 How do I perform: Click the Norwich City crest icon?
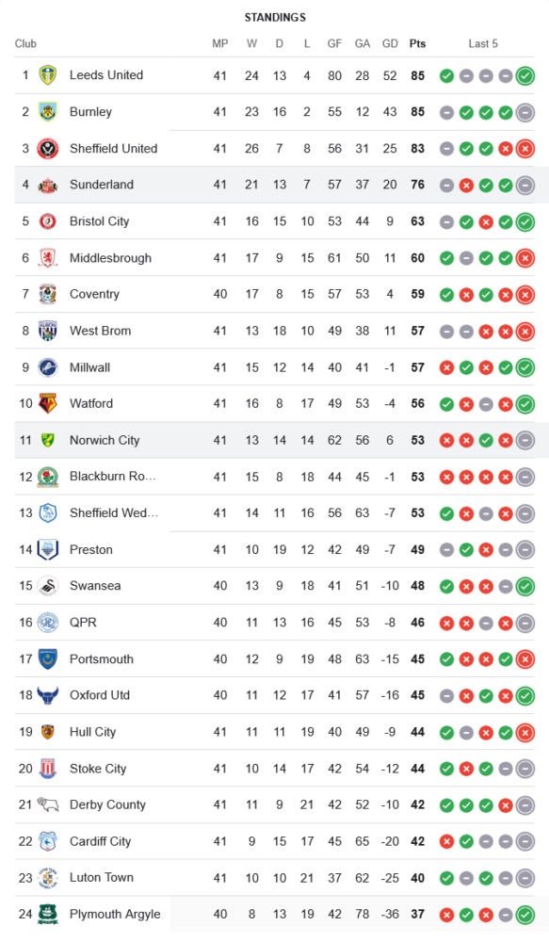pos(48,440)
